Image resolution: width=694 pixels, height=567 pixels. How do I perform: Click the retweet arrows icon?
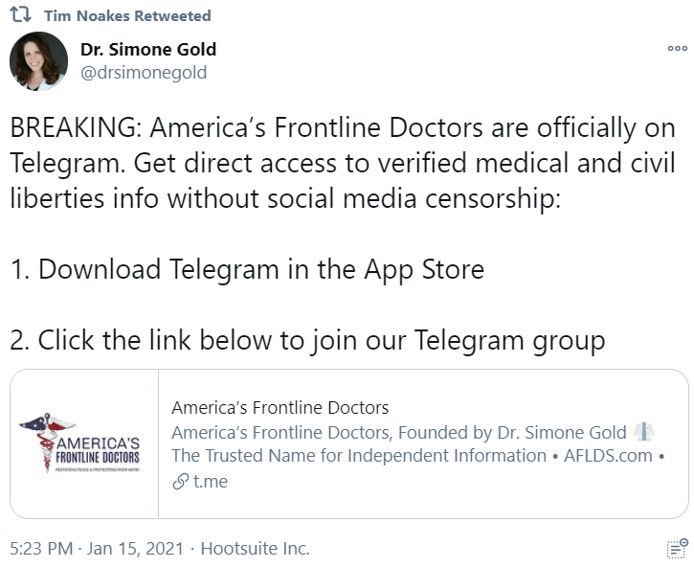point(20,15)
